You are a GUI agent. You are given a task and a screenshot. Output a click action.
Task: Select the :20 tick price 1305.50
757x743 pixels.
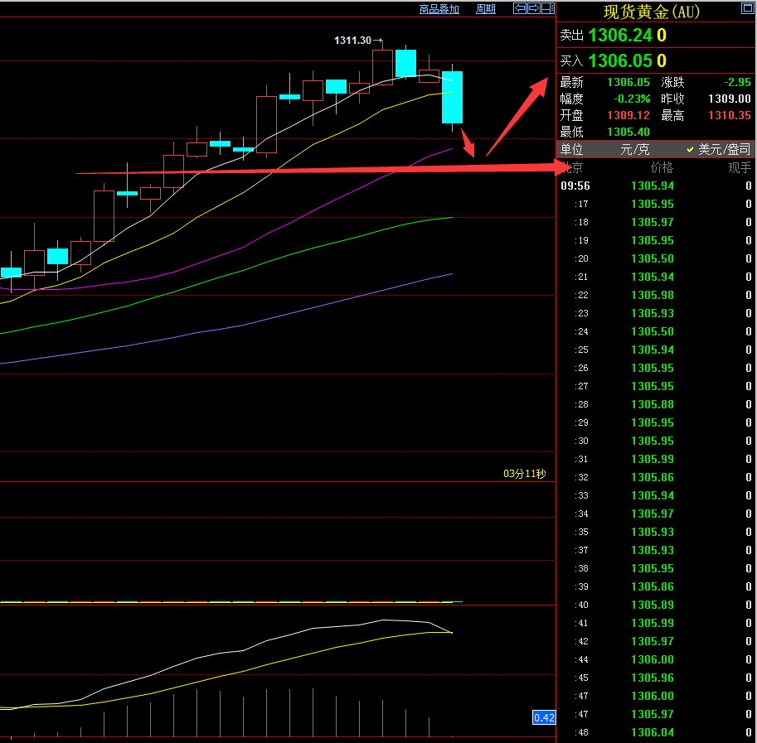click(653, 258)
